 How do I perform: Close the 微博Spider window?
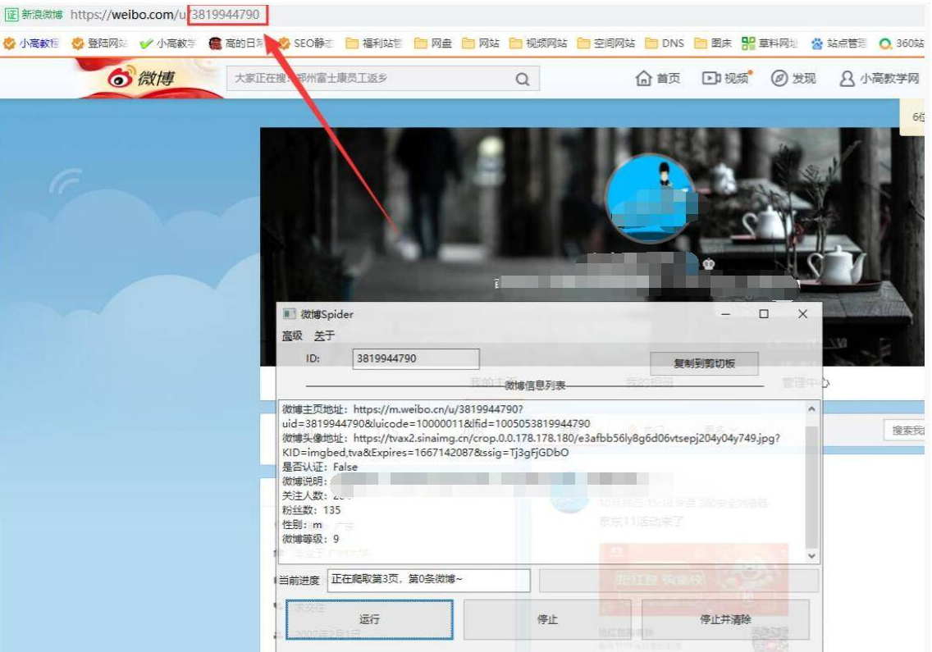[802, 314]
